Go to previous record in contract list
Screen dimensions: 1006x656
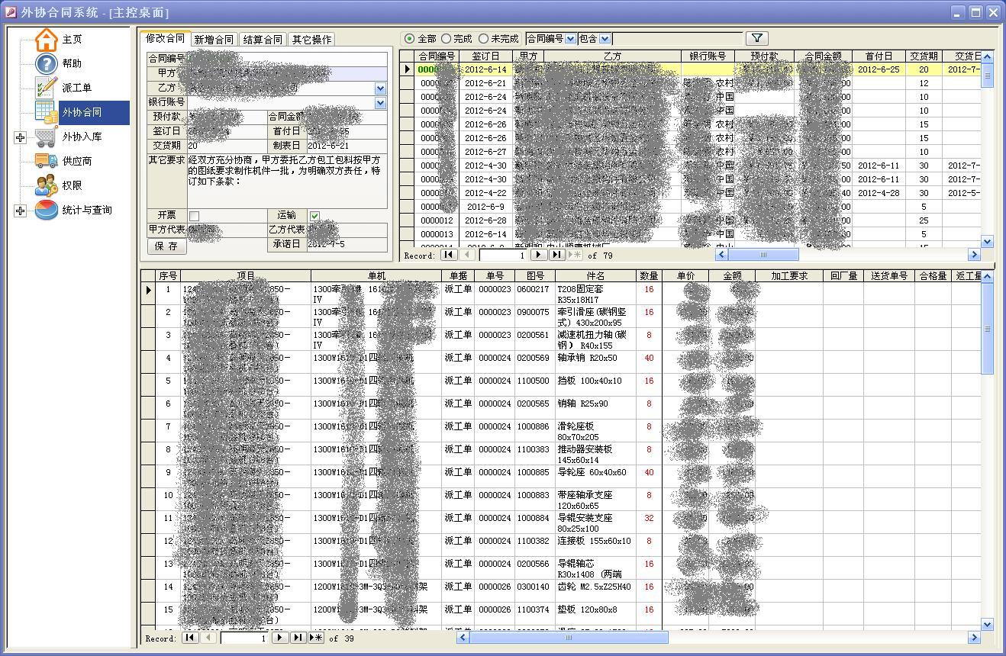pyautogui.click(x=467, y=256)
